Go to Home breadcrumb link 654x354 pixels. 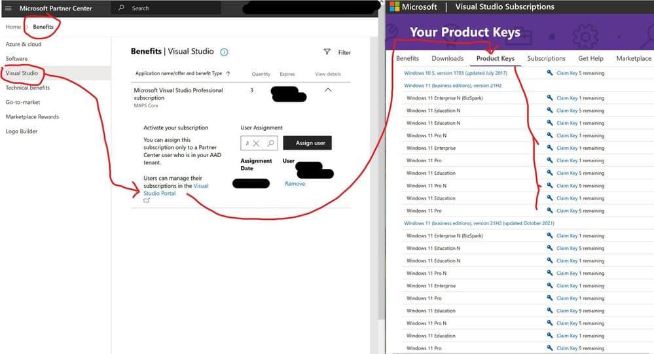click(13, 27)
